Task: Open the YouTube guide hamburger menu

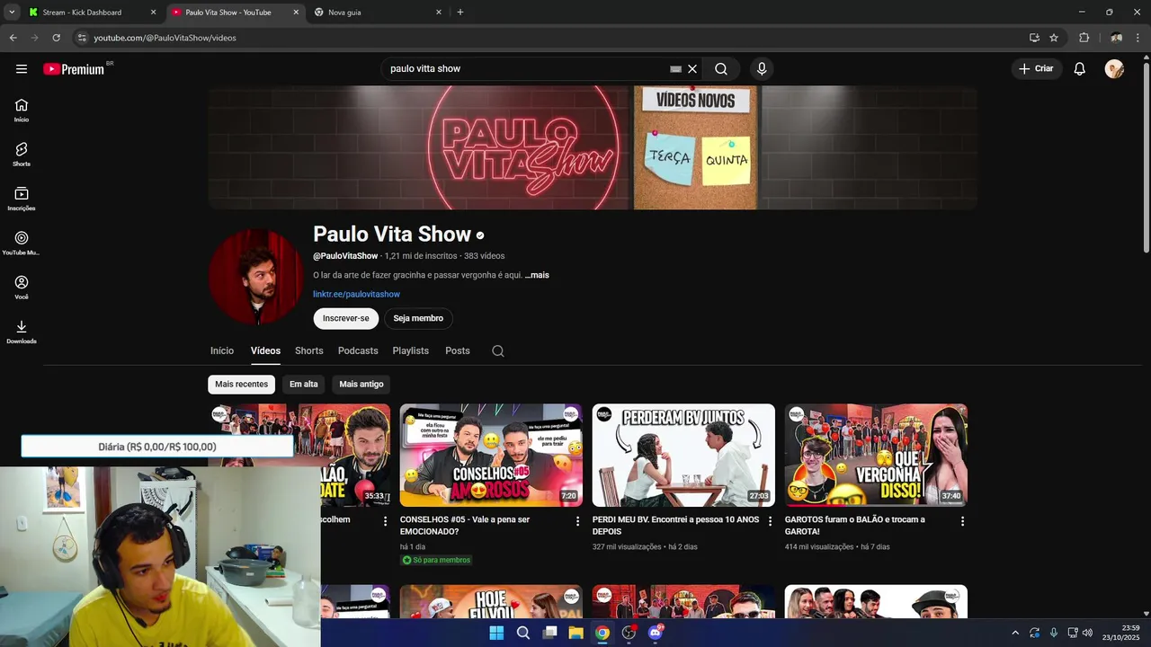Action: point(22,69)
